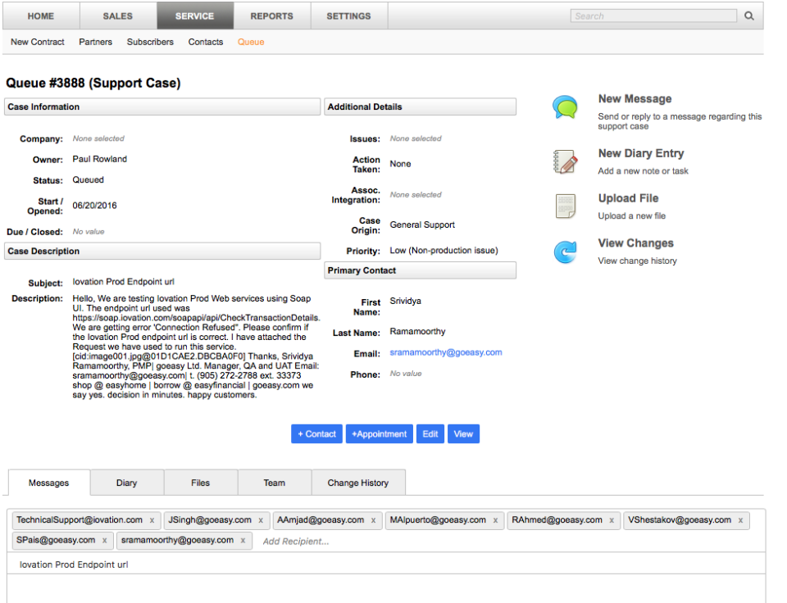Click the New Diary Entry notepad icon
This screenshot has height=603, width=787.
(x=565, y=161)
